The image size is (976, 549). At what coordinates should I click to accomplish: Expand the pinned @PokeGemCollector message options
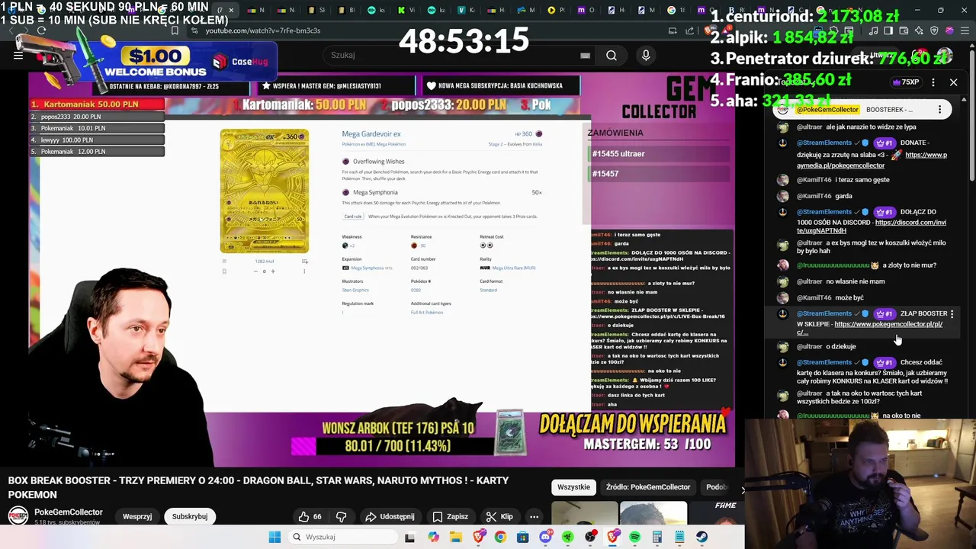tap(939, 110)
